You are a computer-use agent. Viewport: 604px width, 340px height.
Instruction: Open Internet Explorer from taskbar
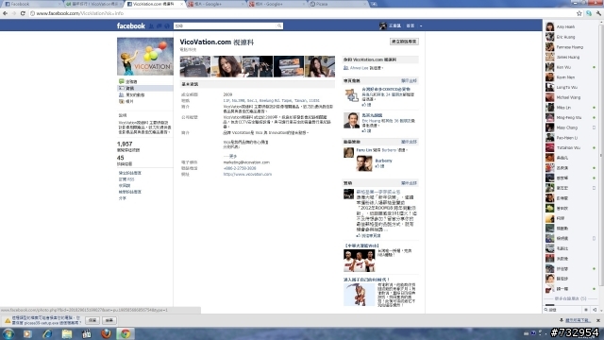(47, 333)
